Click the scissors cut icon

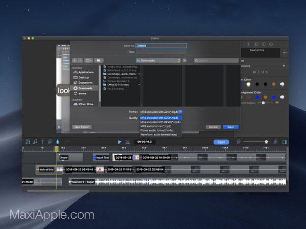click(x=127, y=142)
